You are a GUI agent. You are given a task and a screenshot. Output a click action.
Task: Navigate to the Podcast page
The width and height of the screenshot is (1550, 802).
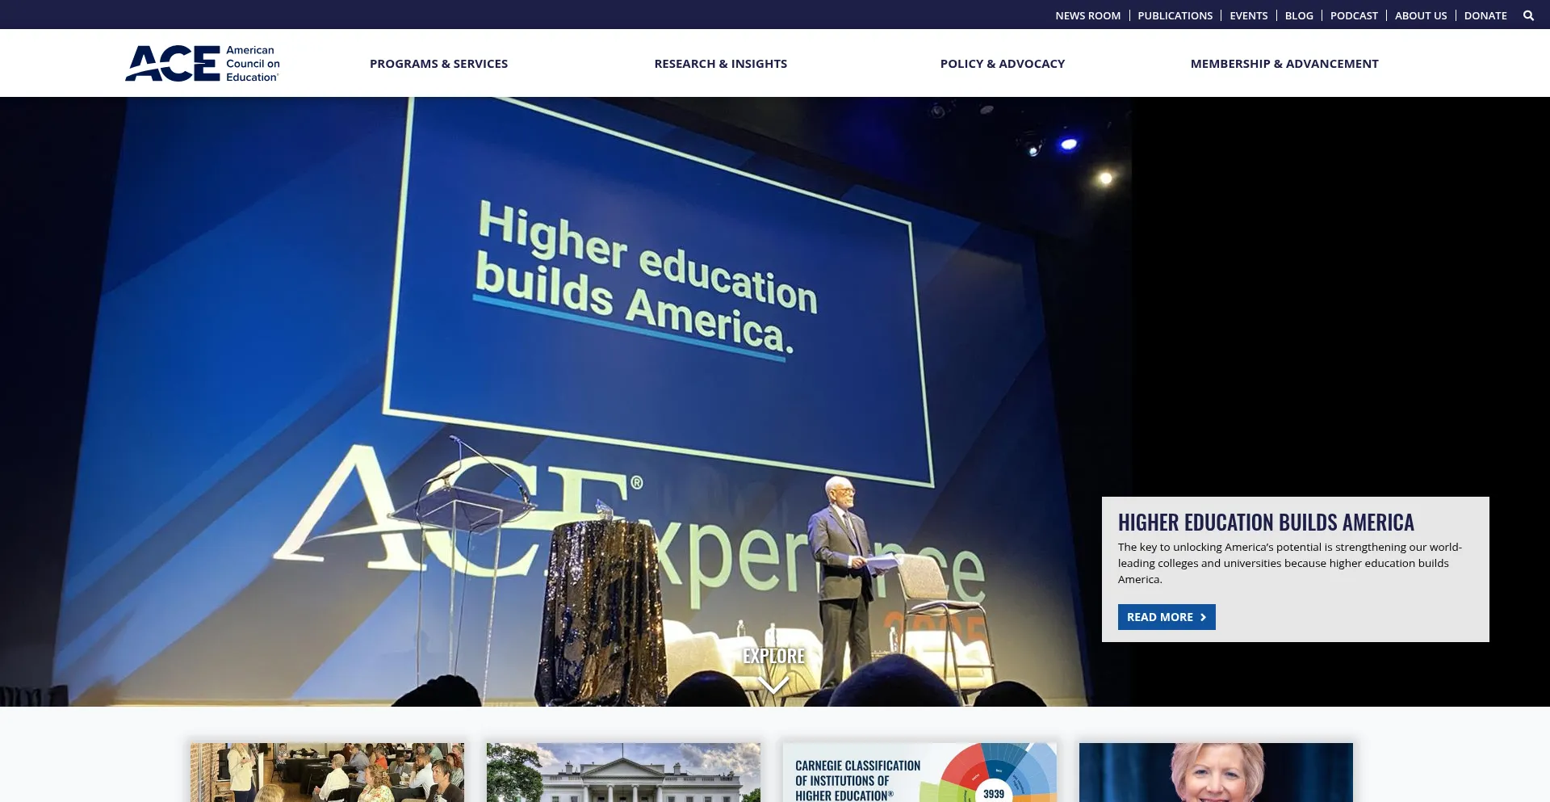[1354, 15]
